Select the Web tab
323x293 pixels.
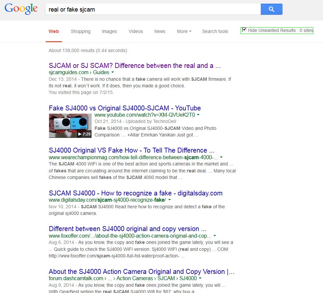click(x=54, y=31)
